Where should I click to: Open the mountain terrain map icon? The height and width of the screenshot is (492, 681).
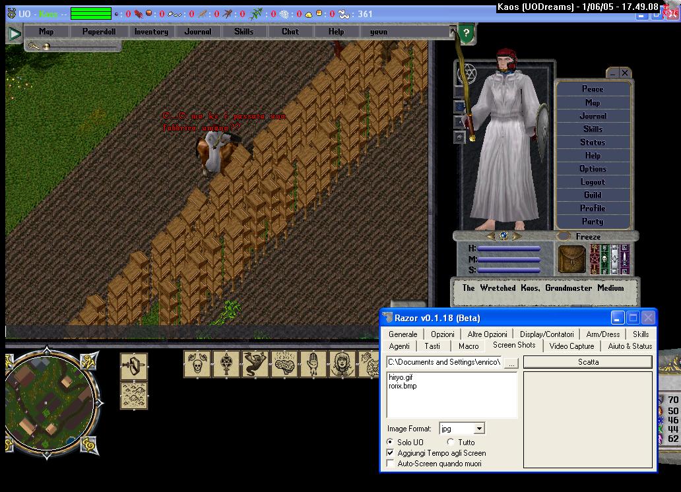coord(134,395)
